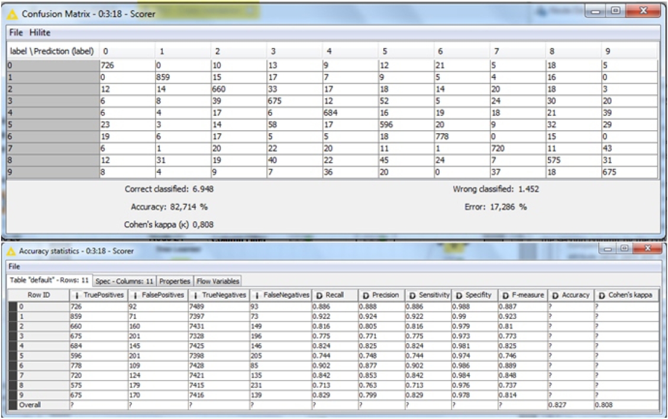Click the double type icon beside F-measure
Image resolution: width=668 pixels, height=419 pixels.
[506, 295]
